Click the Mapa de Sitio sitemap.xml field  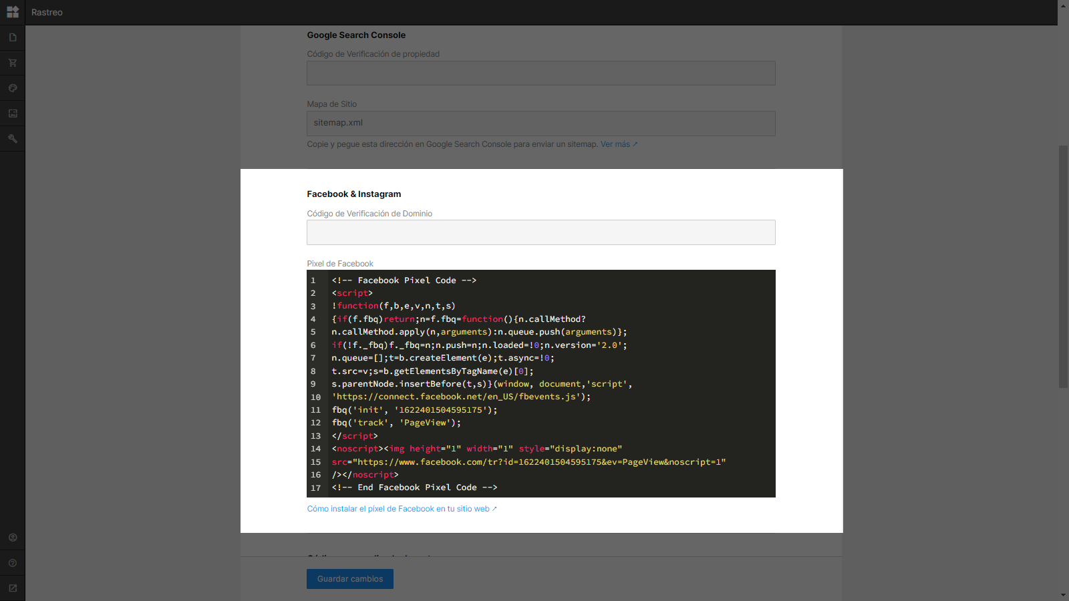click(541, 124)
